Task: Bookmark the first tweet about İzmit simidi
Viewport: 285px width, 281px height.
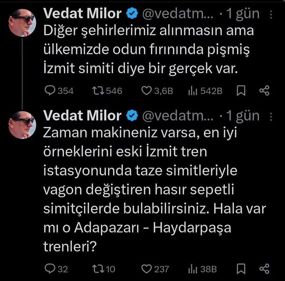Action: (241, 90)
